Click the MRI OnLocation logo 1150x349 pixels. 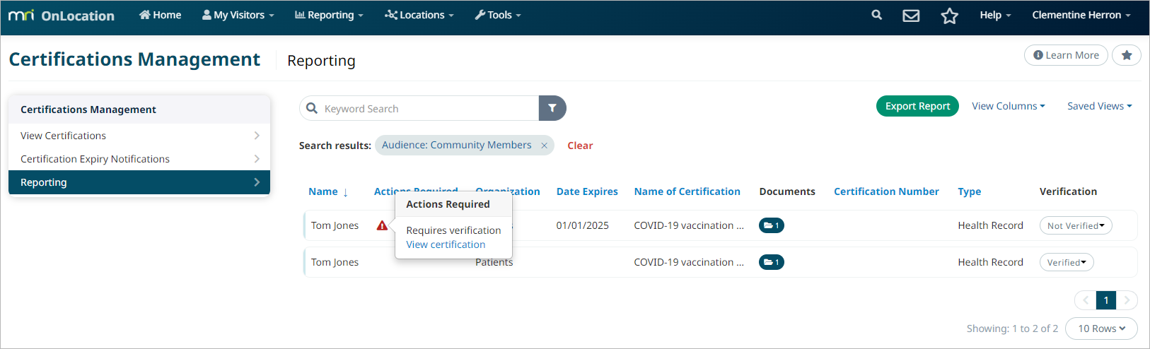click(62, 16)
